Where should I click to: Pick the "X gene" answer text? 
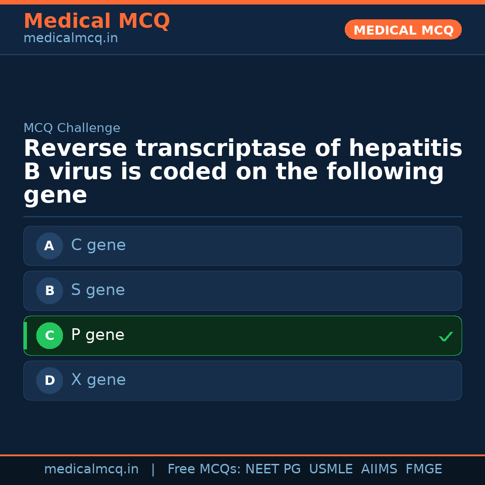pyautogui.click(x=98, y=380)
